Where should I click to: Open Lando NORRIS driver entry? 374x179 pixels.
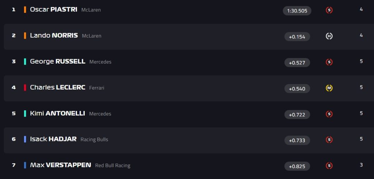(54, 35)
